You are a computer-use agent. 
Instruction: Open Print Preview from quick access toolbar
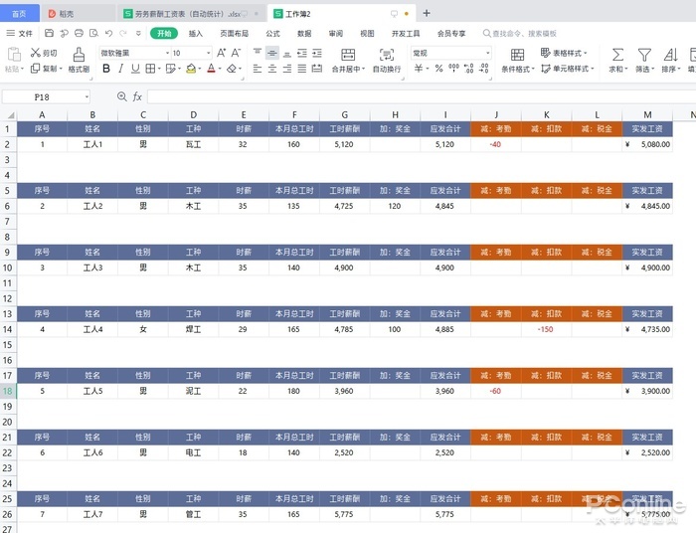93,33
